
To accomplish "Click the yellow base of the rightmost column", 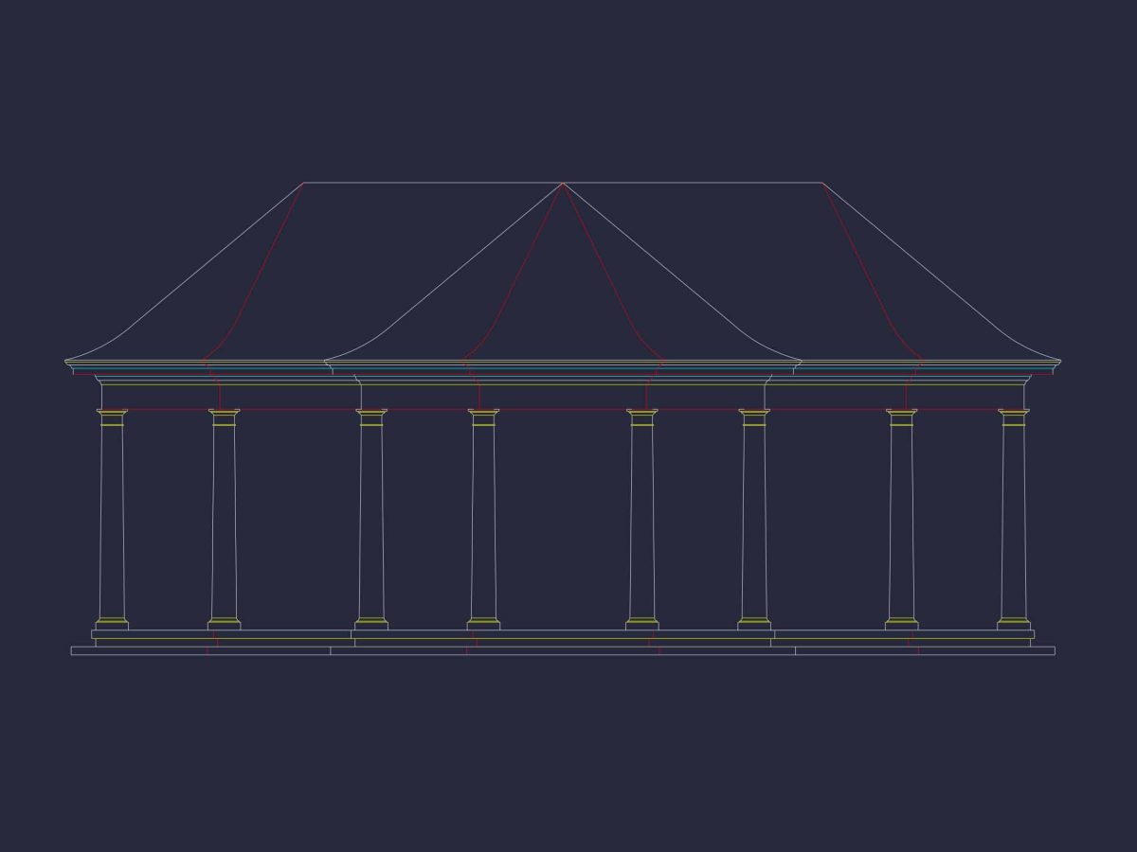I will pos(1013,620).
